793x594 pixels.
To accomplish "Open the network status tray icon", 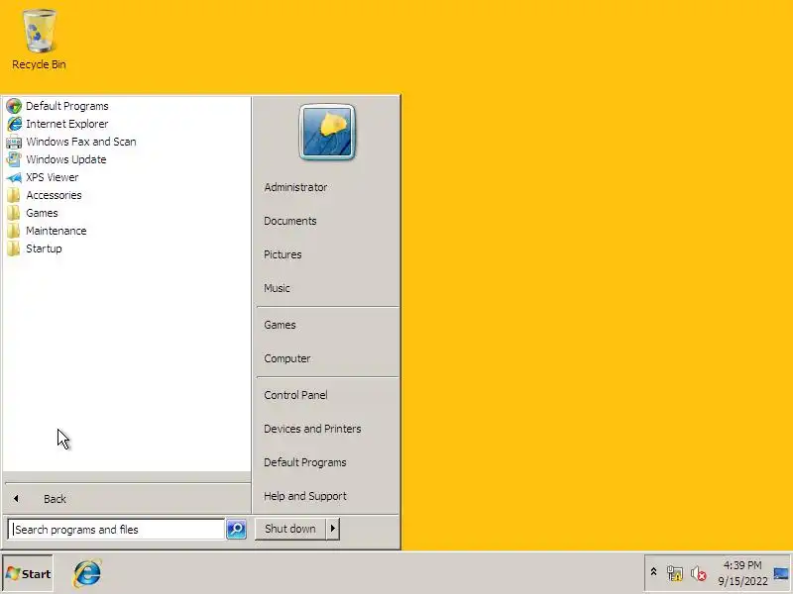I will (675, 573).
